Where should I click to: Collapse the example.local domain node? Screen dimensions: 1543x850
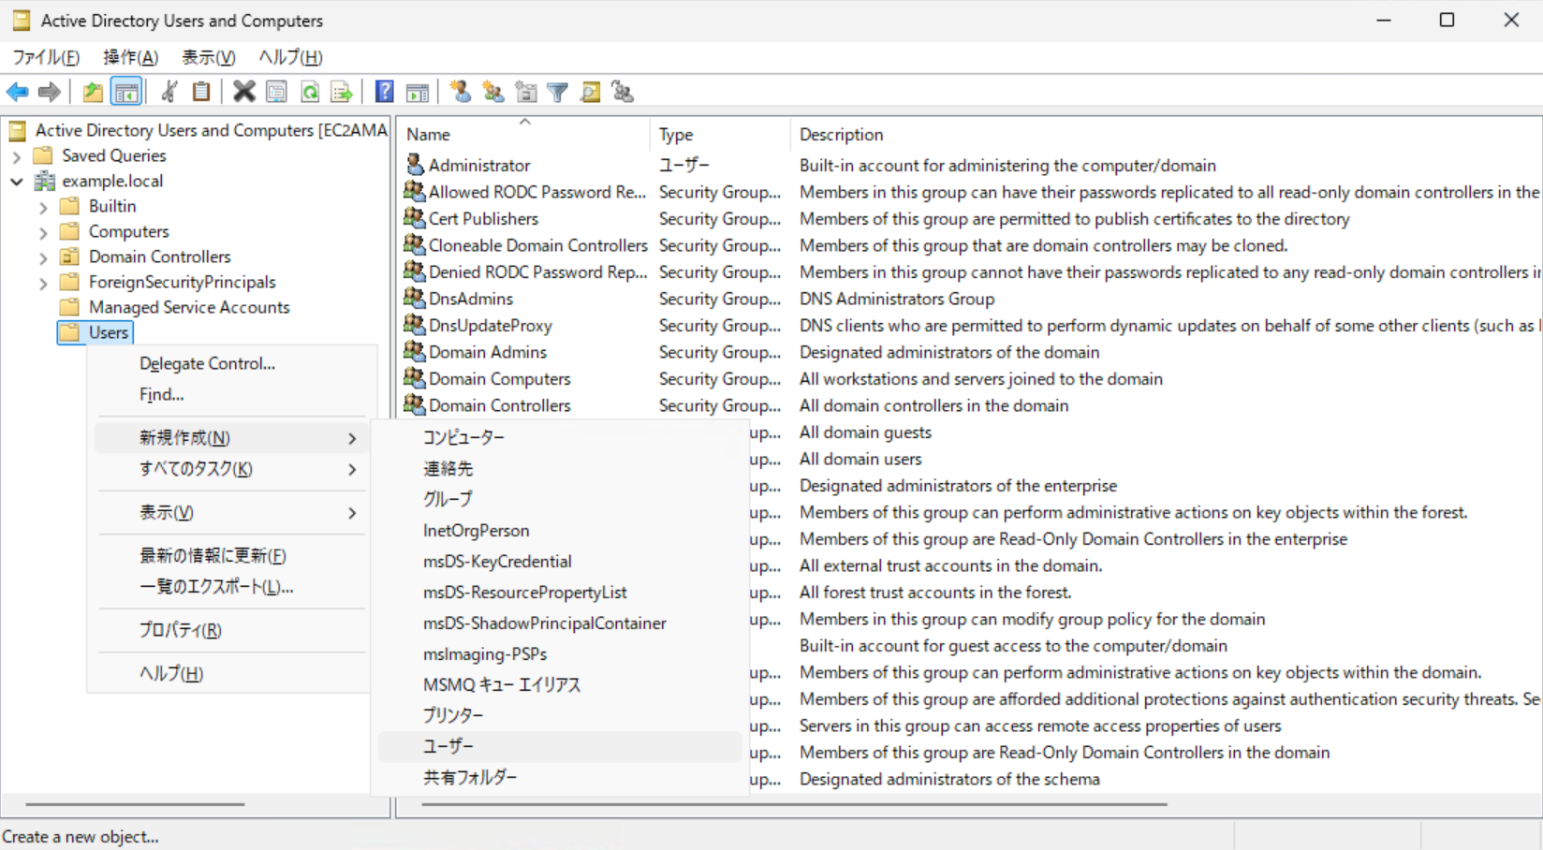pyautogui.click(x=17, y=182)
